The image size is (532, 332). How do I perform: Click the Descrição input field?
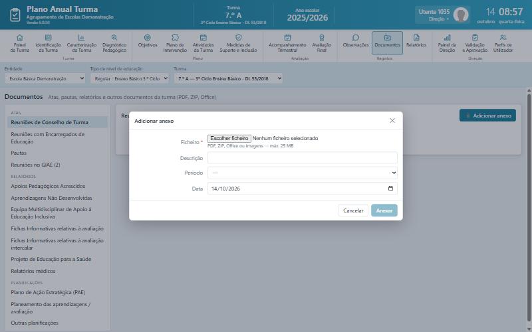click(x=303, y=158)
